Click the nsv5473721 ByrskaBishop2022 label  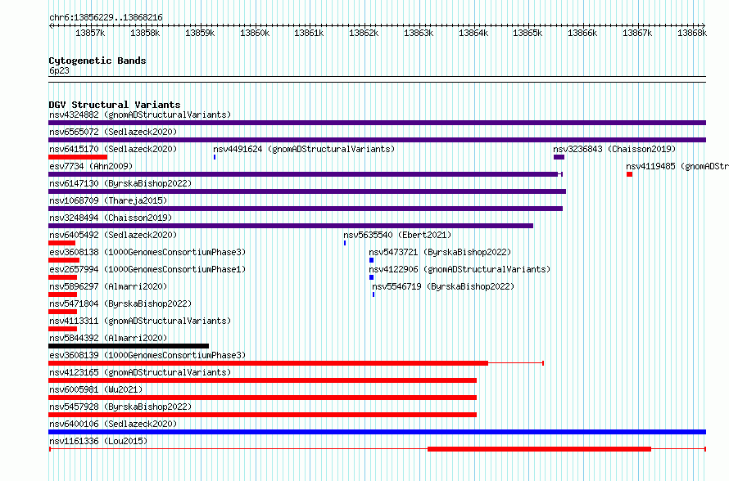[440, 252]
